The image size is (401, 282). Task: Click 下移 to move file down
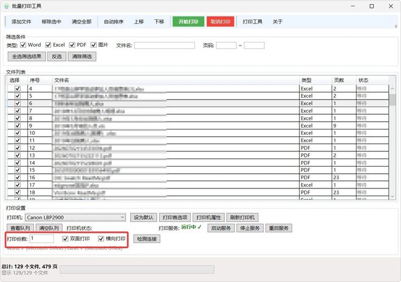[x=159, y=22]
